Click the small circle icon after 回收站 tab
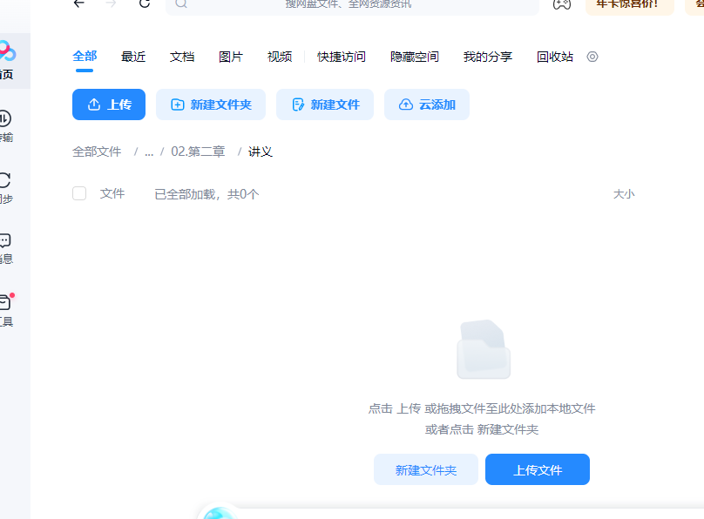704x519 pixels. 592,56
